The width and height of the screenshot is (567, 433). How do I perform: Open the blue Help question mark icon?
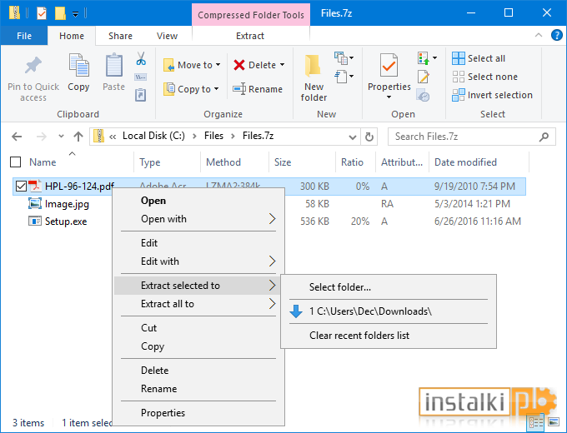(556, 36)
